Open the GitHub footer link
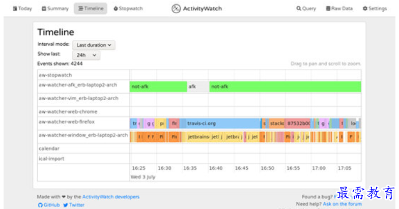This screenshot has width=399, height=209. pyautogui.click(x=49, y=205)
